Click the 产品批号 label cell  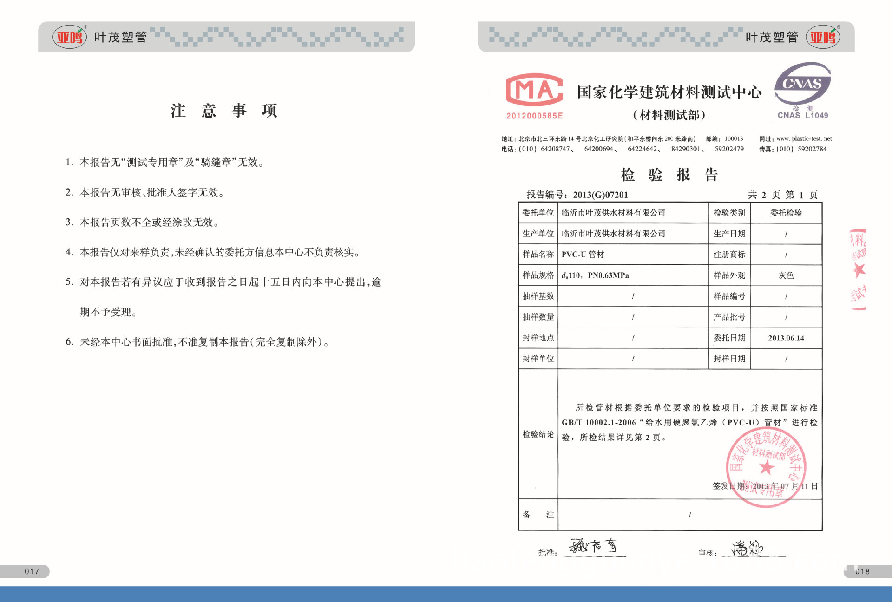[x=729, y=317]
